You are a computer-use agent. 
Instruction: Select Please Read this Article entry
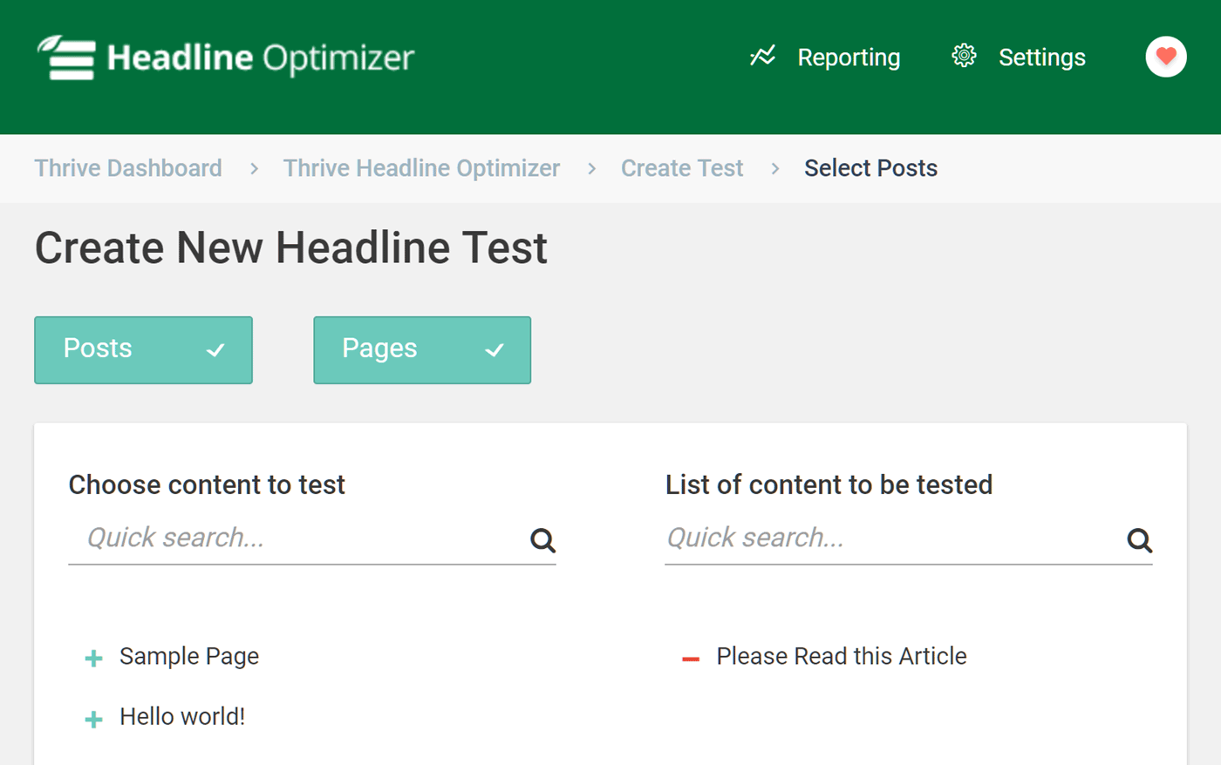842,656
